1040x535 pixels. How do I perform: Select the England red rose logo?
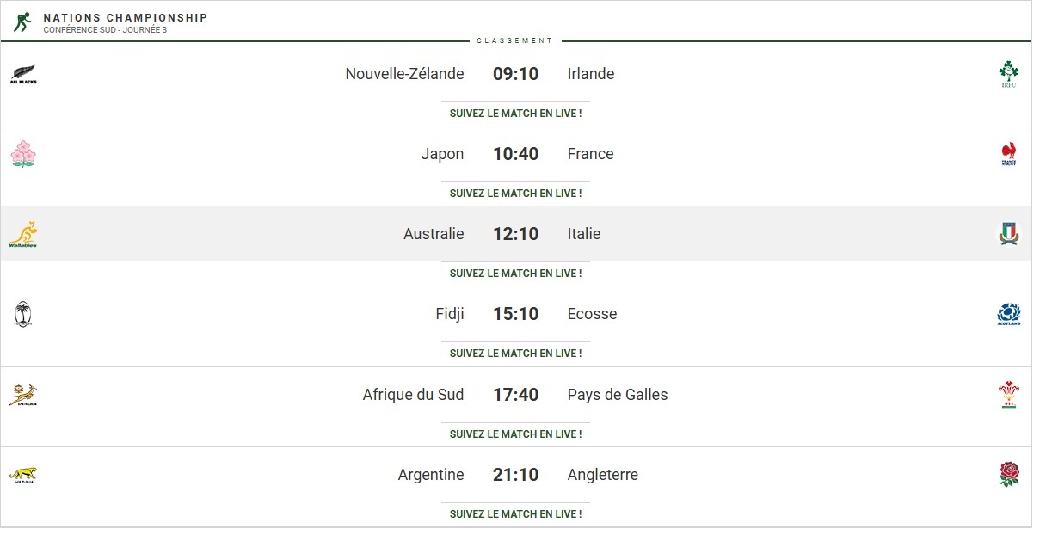1008,475
